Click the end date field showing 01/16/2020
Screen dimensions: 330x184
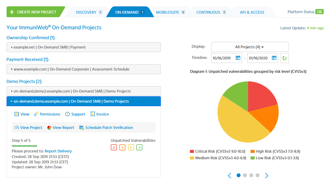(x=258, y=58)
